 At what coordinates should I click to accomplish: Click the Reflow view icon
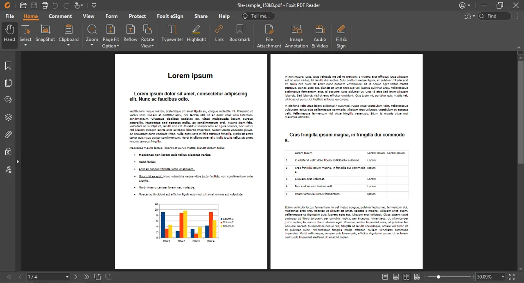click(x=130, y=33)
